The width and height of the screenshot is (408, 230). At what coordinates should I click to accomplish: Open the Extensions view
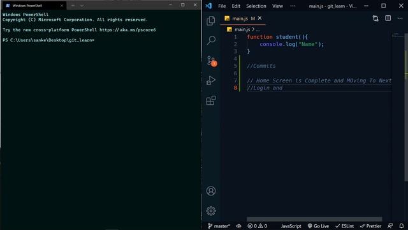point(211,100)
